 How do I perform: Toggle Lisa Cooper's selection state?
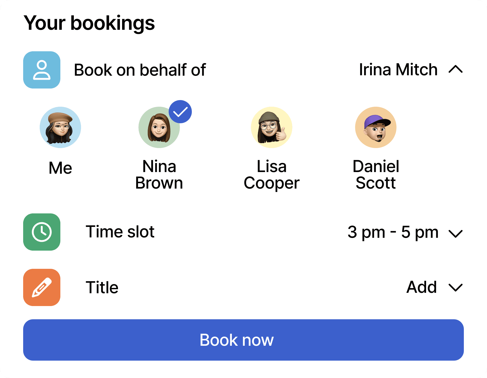271,127
